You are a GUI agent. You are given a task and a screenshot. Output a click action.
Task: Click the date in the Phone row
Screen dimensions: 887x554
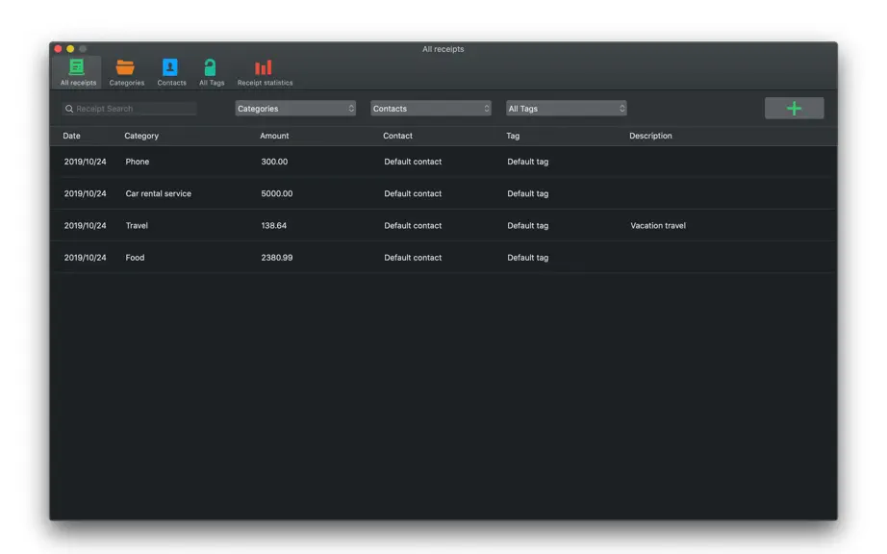pyautogui.click(x=85, y=162)
